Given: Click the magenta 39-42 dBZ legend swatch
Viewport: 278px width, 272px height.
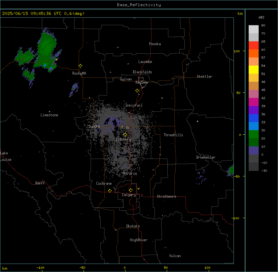Looking at the screenshot, I should point(253,102).
